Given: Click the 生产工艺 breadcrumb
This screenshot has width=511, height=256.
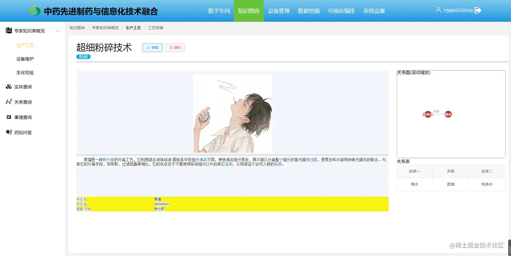Looking at the screenshot, I should [133, 28].
